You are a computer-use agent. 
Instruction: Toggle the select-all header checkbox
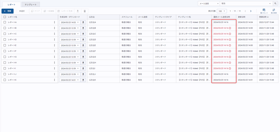click(5, 17)
